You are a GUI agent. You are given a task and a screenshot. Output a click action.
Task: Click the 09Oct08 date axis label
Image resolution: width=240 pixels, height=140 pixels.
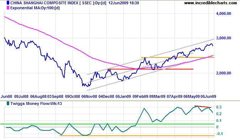click(x=73, y=96)
